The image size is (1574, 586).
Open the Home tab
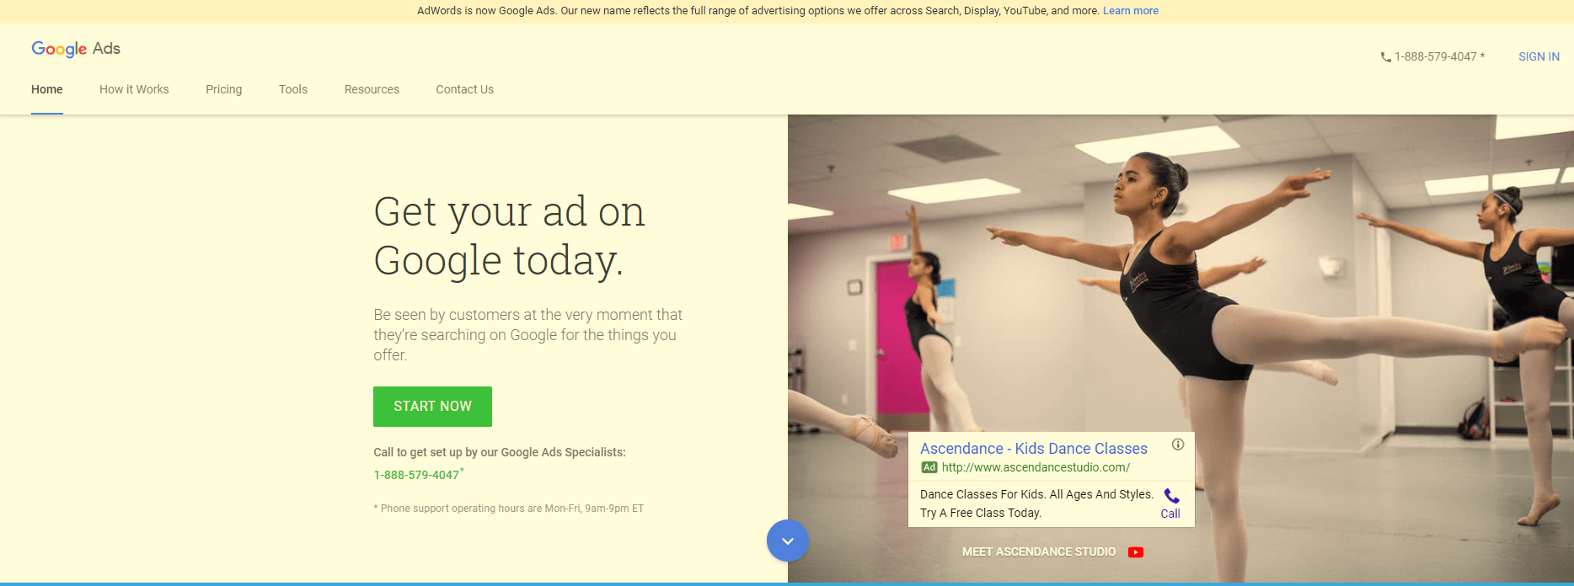tap(47, 89)
